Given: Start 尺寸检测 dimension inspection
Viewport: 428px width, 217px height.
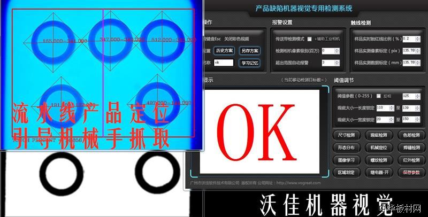Looking at the screenshot, I should coord(347,135).
